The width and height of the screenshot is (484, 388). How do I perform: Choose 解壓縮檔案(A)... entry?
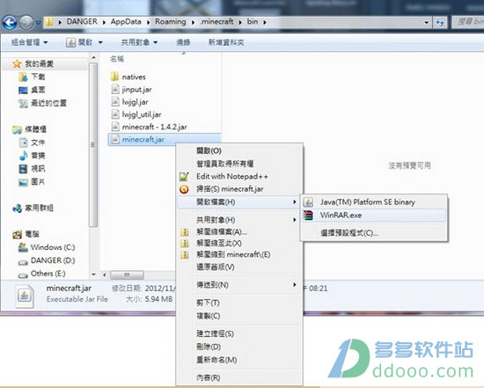(239, 231)
